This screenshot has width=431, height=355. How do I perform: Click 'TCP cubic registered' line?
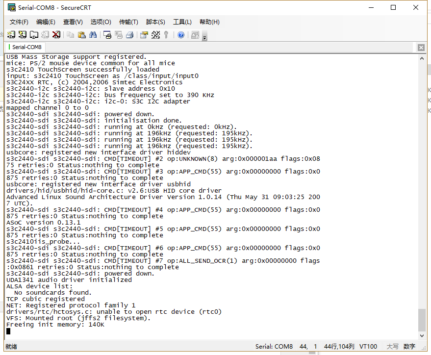45,299
